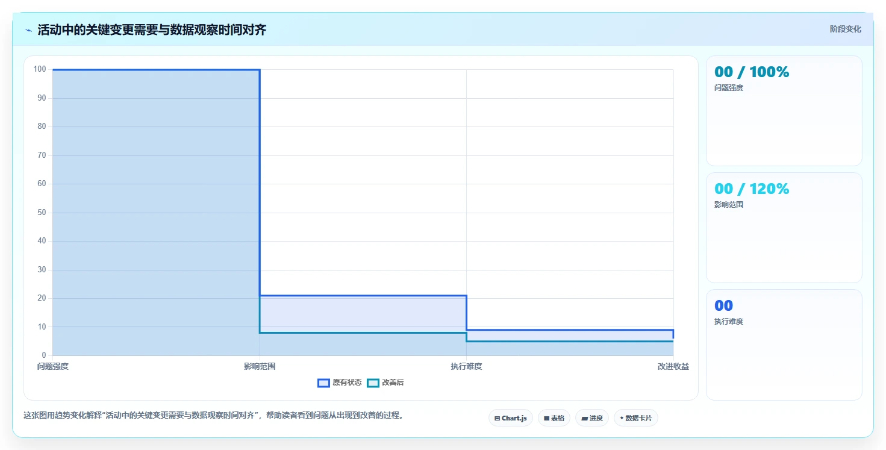Click the 影响范围 x-axis label
This screenshot has height=450, width=886.
[260, 366]
